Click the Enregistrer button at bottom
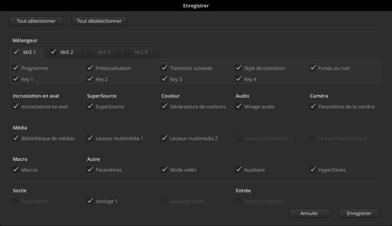This screenshot has height=226, width=392. (359, 213)
